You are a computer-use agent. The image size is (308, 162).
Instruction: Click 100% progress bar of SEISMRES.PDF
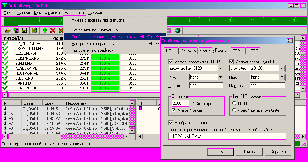pyautogui.click(x=105, y=58)
